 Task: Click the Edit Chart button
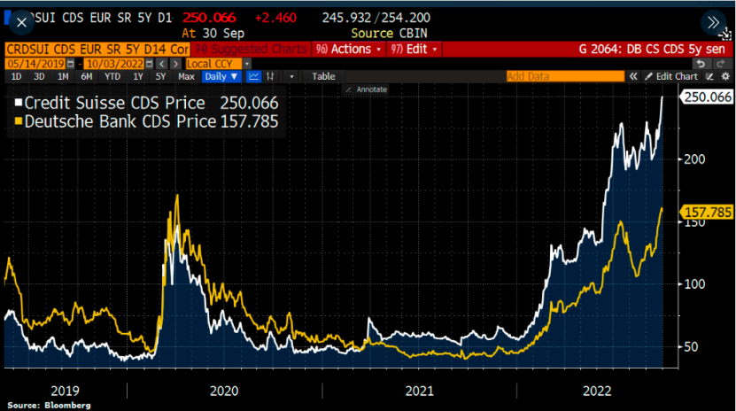[671, 76]
